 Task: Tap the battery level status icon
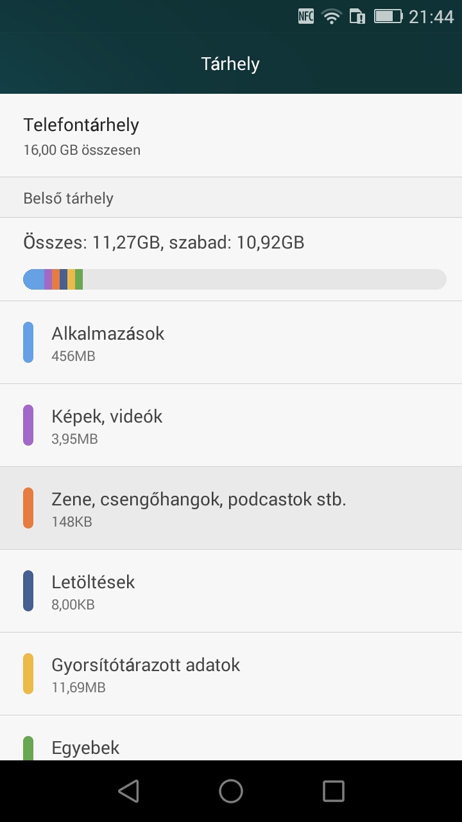pos(388,17)
